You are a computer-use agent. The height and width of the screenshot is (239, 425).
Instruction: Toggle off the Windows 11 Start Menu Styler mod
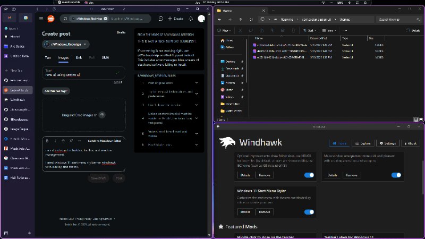point(309,212)
